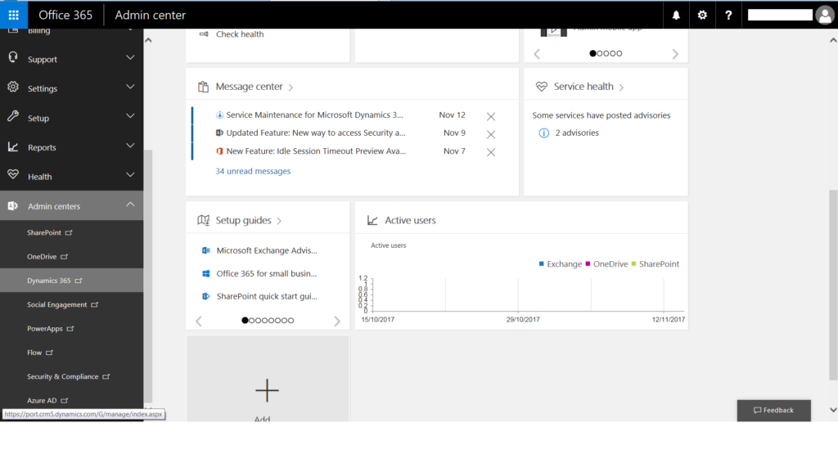Click the Support headset icon
The image size is (838, 450).
(x=13, y=58)
